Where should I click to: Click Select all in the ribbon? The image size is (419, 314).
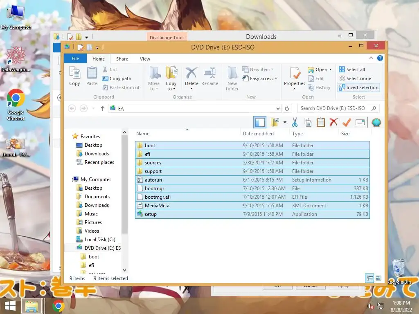(352, 70)
